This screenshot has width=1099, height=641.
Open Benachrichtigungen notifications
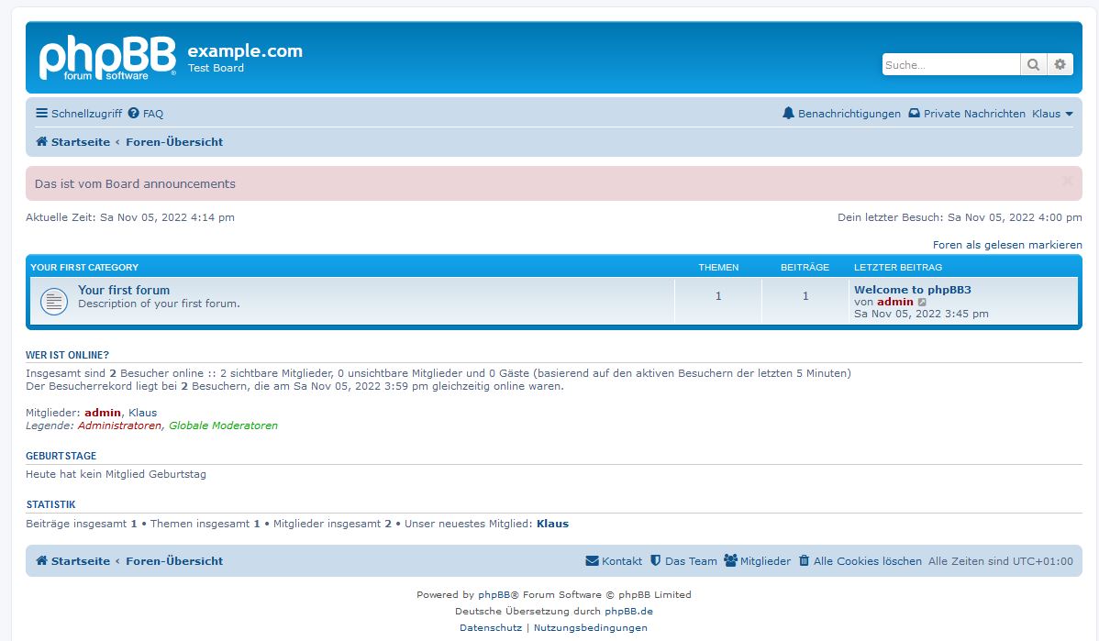tap(842, 114)
